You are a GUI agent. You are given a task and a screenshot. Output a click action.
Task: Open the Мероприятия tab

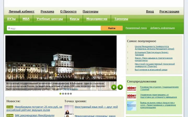97,19
